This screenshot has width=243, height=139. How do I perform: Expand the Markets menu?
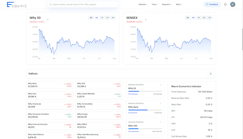pos(143,5)
